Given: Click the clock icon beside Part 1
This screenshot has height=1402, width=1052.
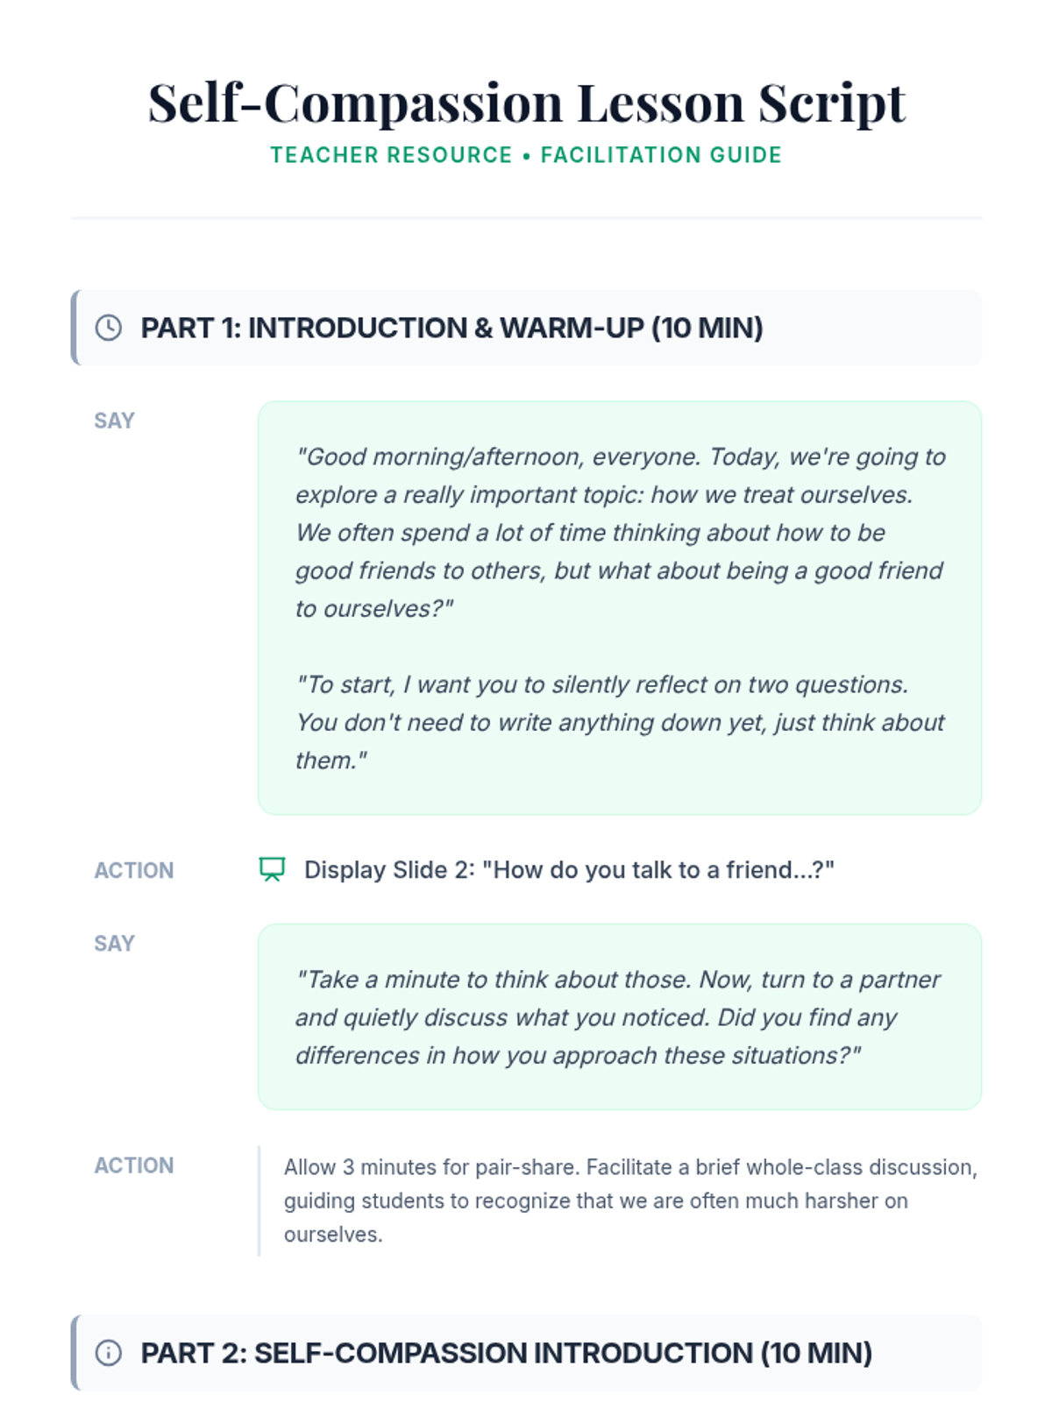Looking at the screenshot, I should [109, 328].
